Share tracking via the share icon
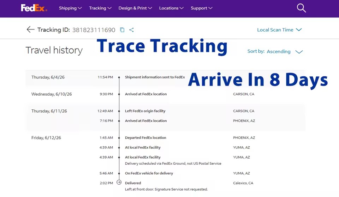Viewport: 339px width, 197px height. coord(131,30)
